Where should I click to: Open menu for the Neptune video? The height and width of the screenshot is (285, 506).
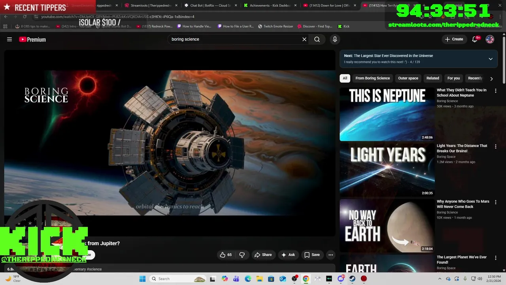[496, 91]
